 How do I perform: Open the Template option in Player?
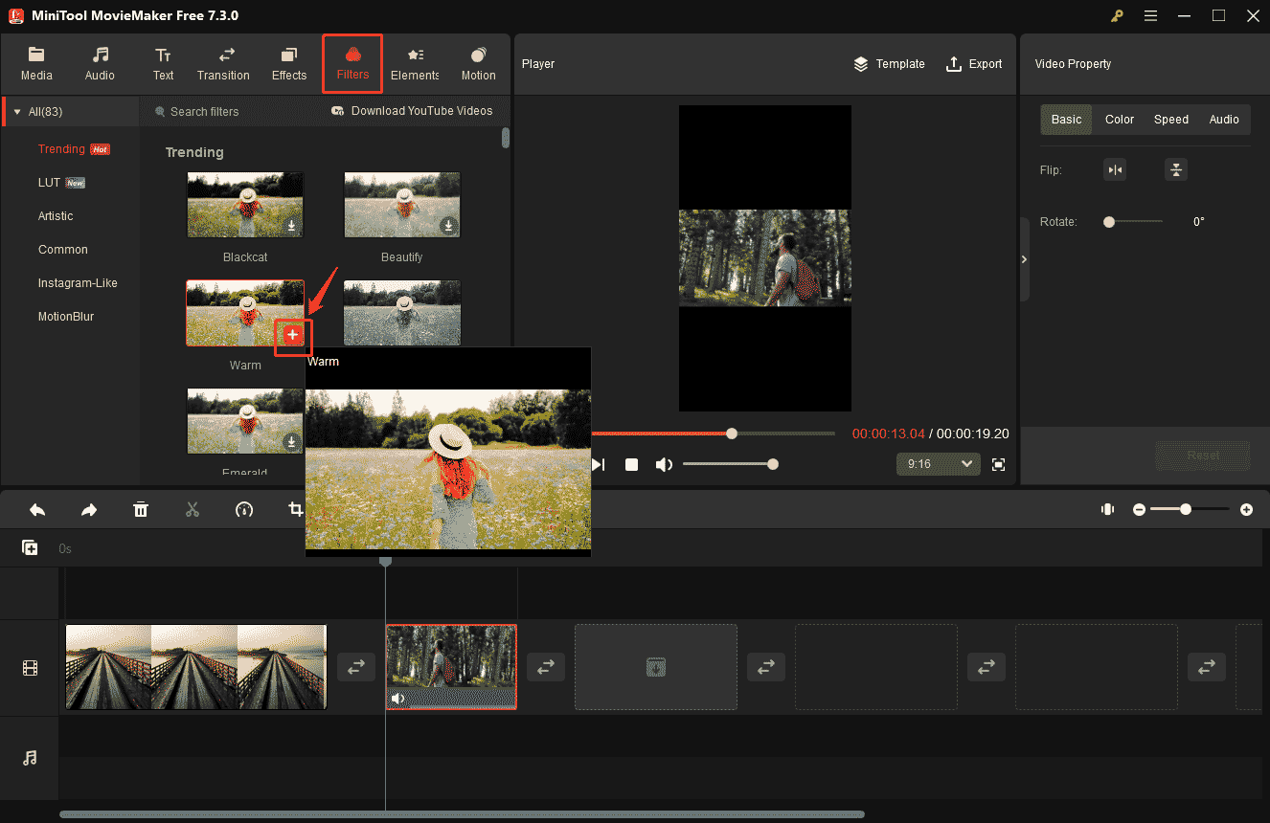point(889,64)
